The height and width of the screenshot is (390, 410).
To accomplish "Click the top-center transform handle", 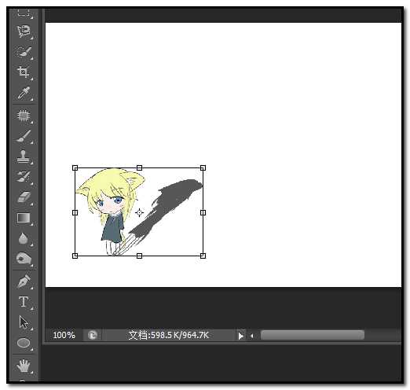I will point(139,167).
